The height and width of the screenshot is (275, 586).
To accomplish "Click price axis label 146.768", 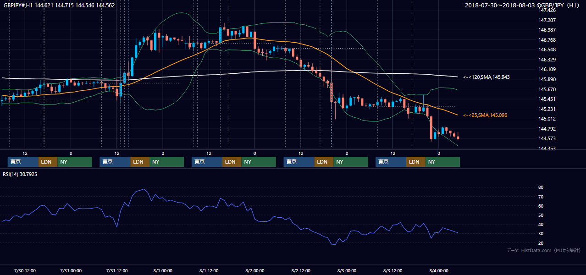I will coord(547,40).
